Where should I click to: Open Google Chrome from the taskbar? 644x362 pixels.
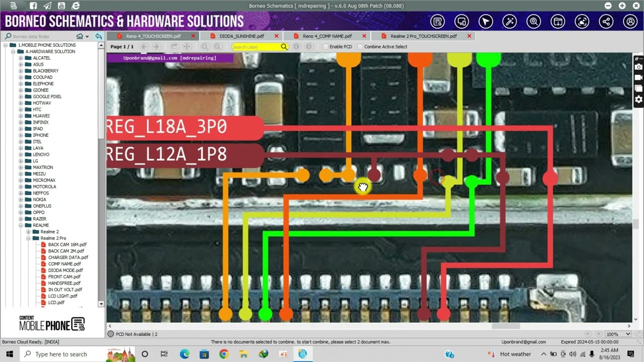pyautogui.click(x=224, y=354)
